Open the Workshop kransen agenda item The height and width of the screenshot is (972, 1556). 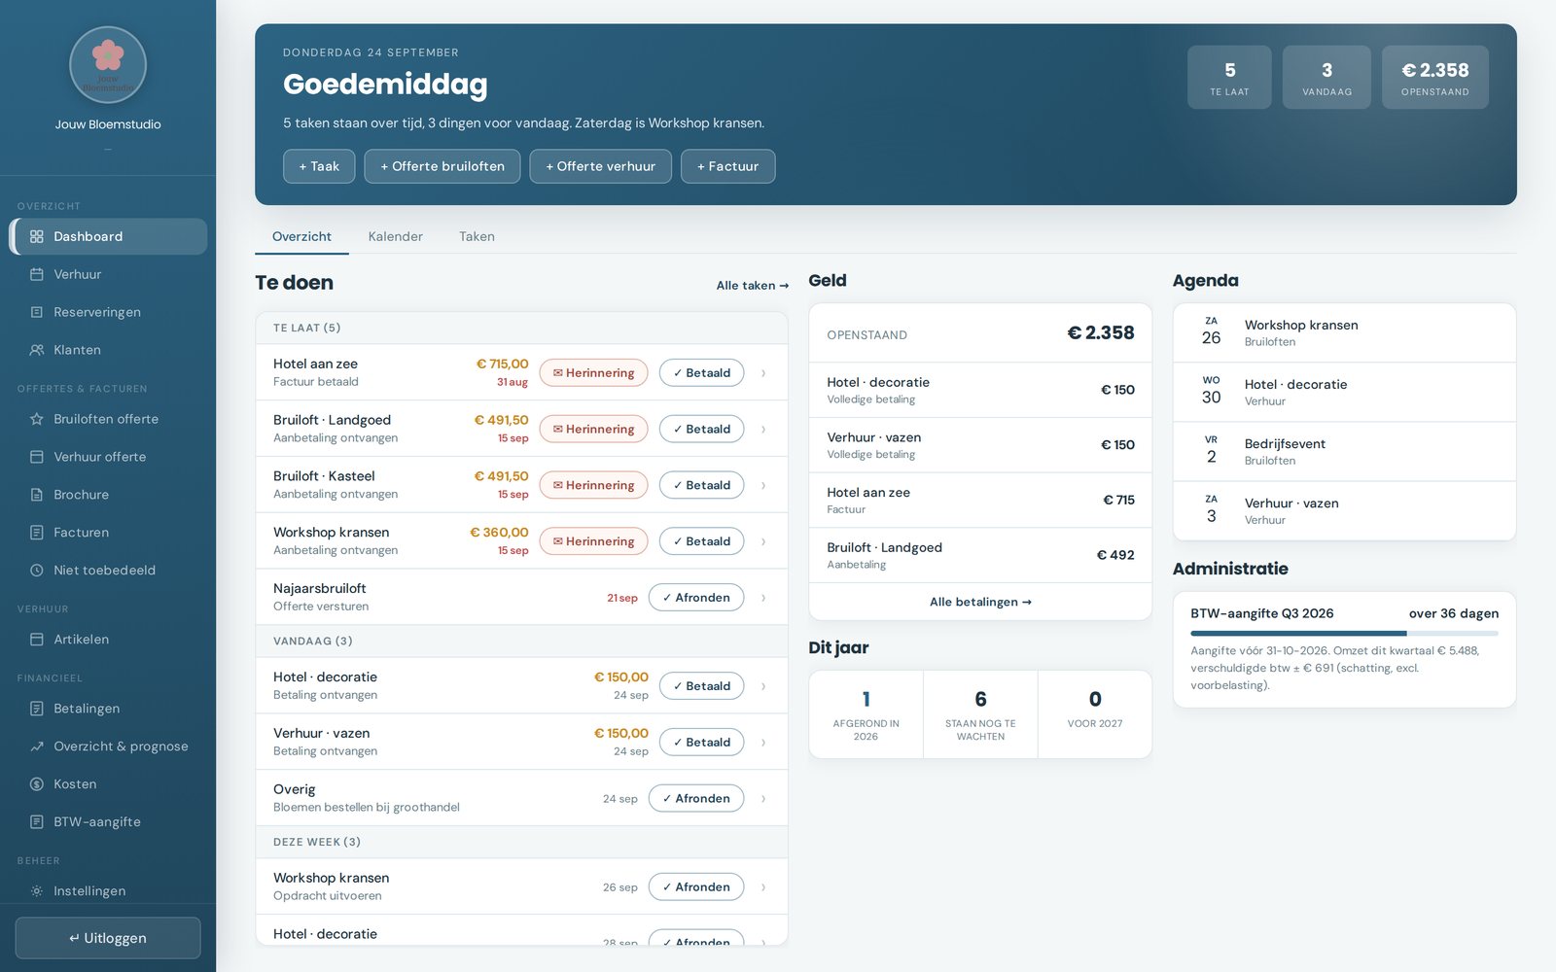tap(1344, 332)
